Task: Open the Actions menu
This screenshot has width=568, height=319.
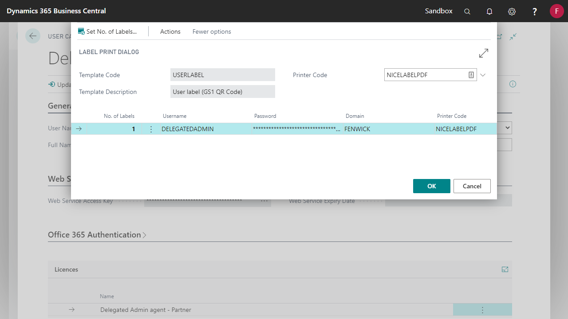Action: pyautogui.click(x=170, y=31)
